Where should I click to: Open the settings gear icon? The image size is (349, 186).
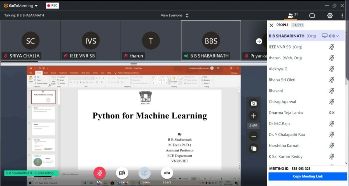[330, 15]
